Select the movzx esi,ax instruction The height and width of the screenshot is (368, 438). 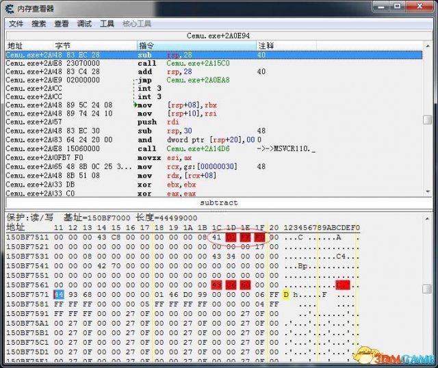[x=214, y=158]
